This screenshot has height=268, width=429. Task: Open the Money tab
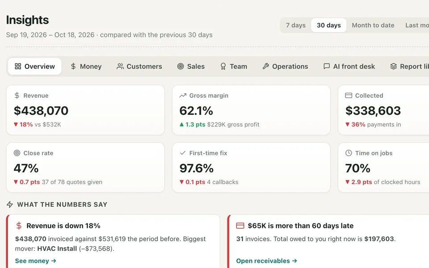click(86, 67)
